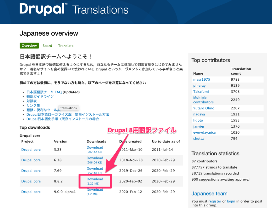Click the Downloads column header
The image size is (272, 208).
(x=96, y=141)
